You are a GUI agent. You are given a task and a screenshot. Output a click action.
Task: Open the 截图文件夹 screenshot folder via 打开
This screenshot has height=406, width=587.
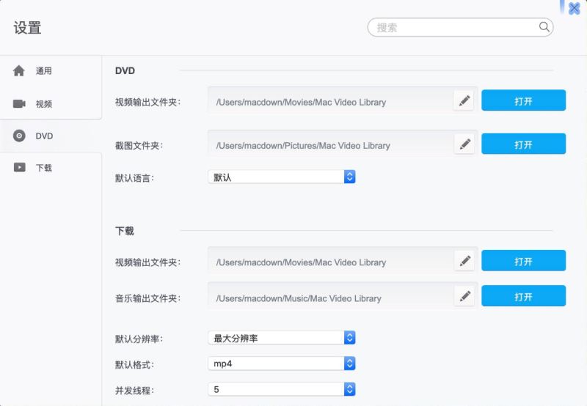click(523, 144)
